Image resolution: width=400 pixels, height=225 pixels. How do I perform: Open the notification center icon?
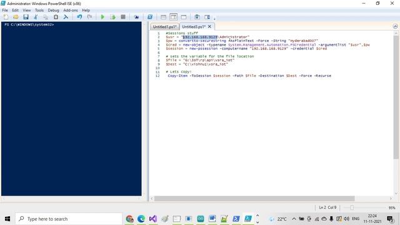pos(390,219)
